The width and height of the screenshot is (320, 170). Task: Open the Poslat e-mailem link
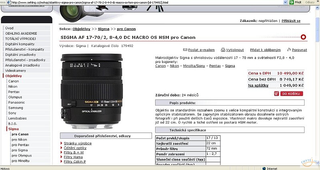(201, 50)
